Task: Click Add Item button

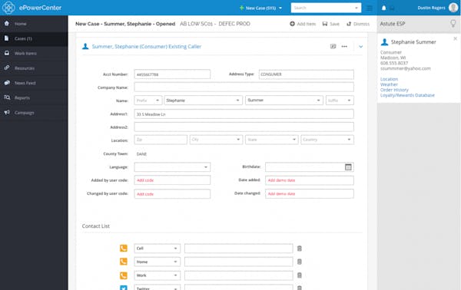Action: pyautogui.click(x=303, y=24)
